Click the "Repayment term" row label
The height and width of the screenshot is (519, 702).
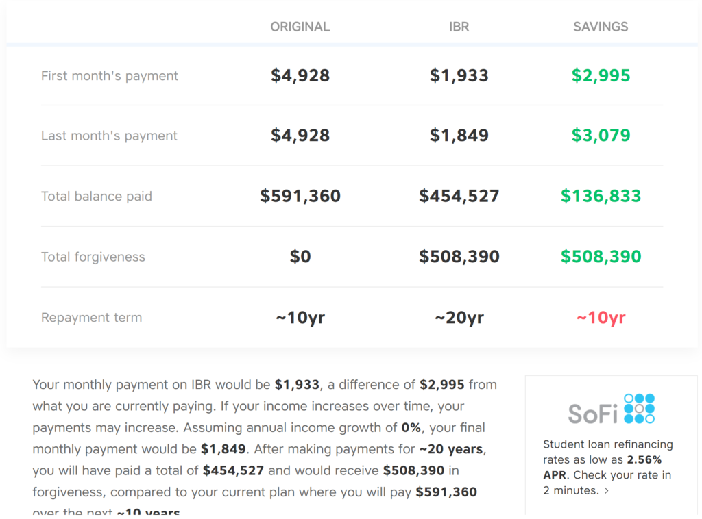[91, 318]
